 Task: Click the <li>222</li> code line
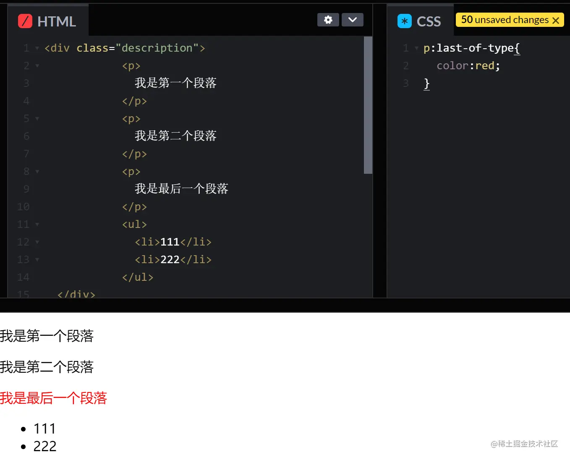173,259
